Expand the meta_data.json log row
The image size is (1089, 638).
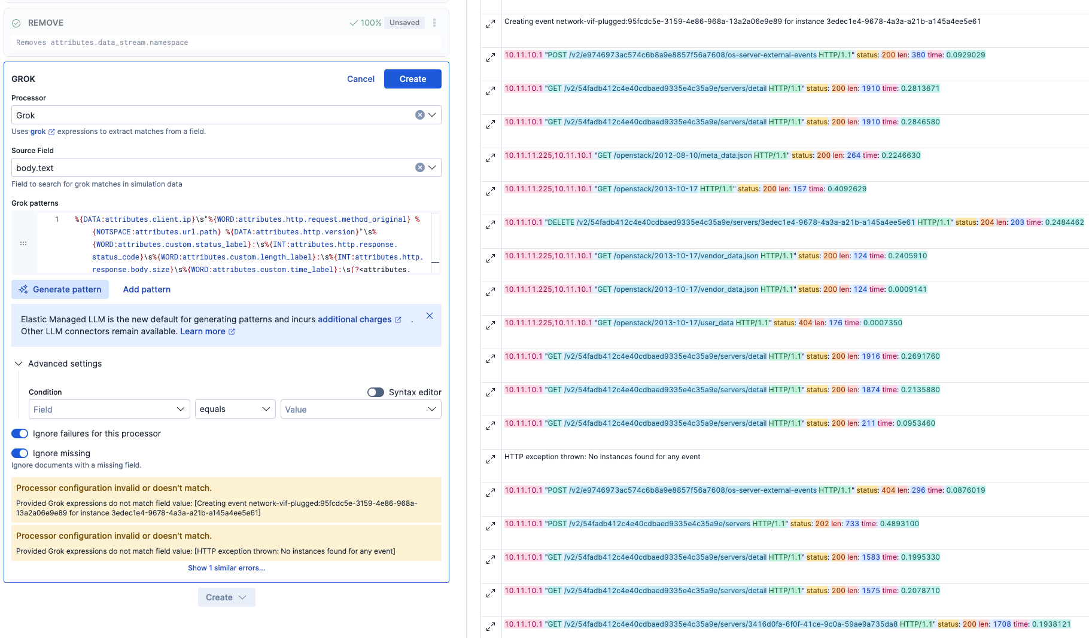pyautogui.click(x=491, y=158)
